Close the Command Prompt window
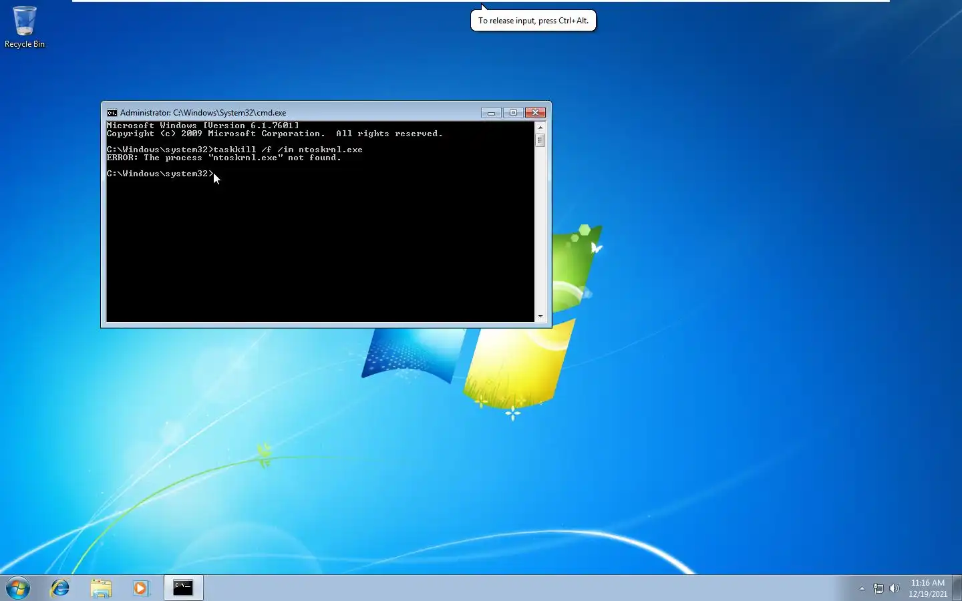 pyautogui.click(x=535, y=113)
